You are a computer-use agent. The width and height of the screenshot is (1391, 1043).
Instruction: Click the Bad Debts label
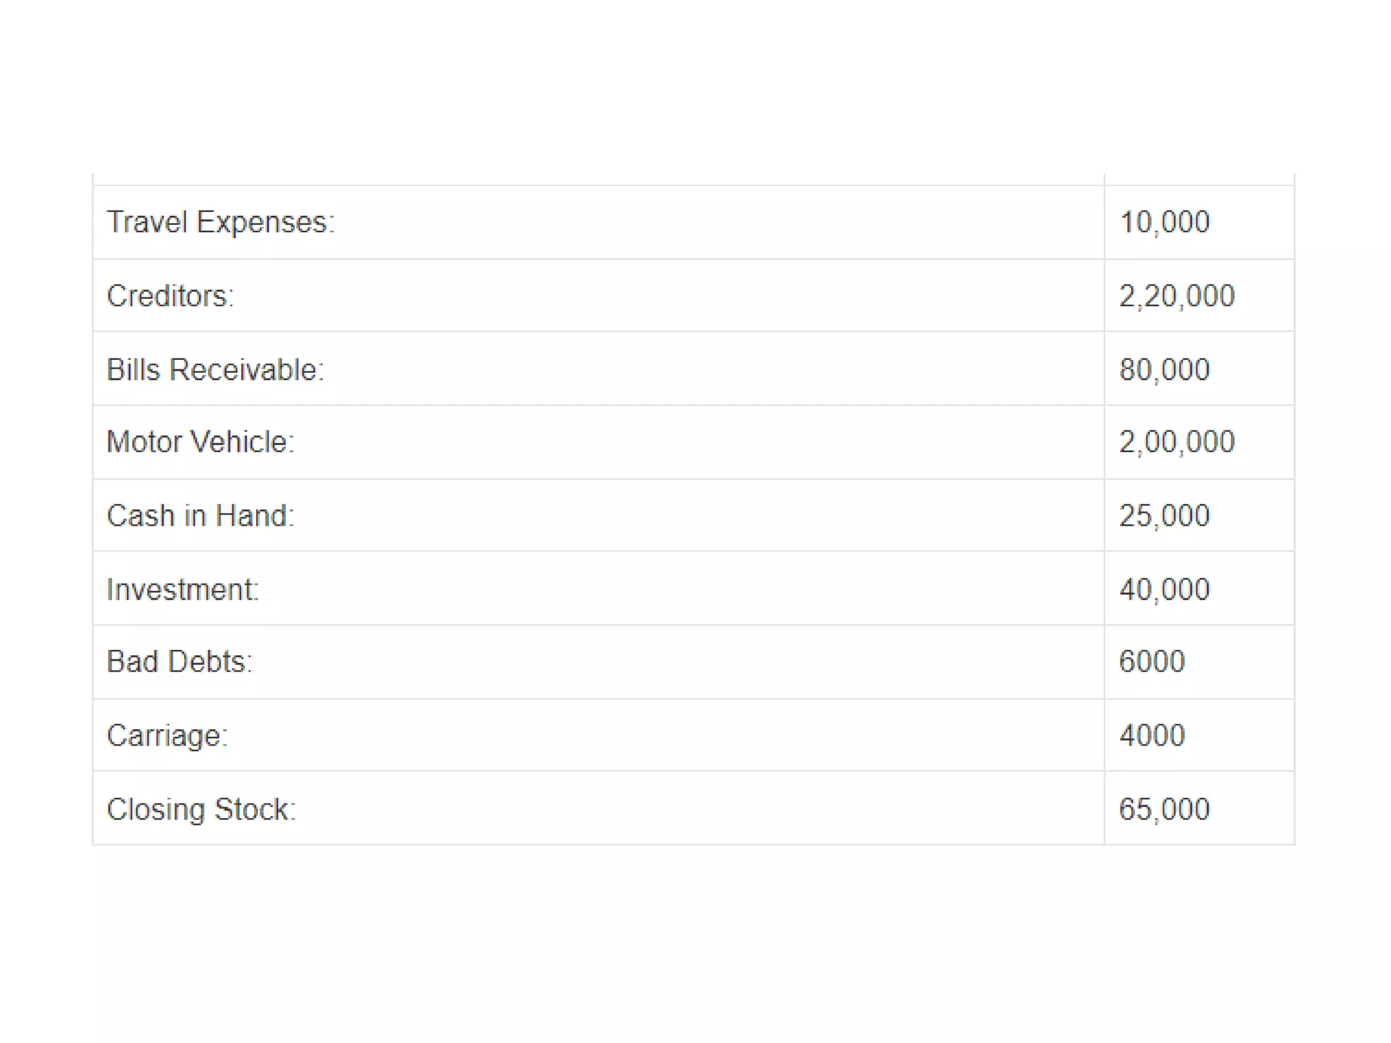(x=179, y=661)
